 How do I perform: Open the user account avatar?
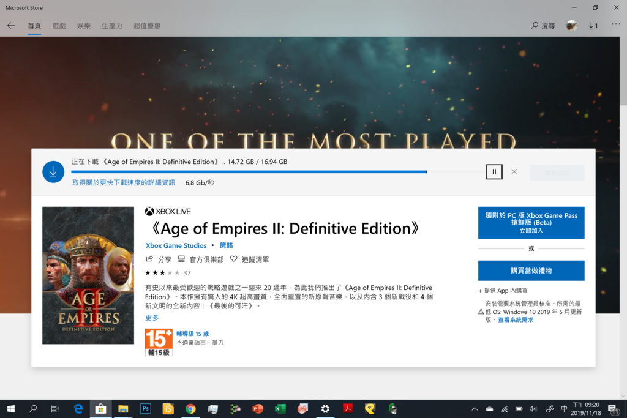coord(572,26)
